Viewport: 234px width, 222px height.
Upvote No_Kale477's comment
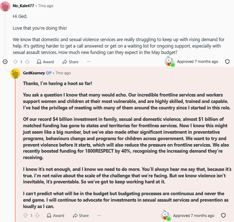click(x=16, y=62)
